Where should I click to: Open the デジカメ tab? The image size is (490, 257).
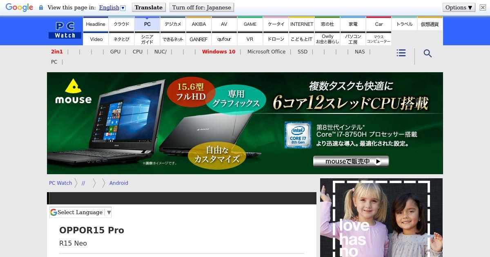[173, 24]
